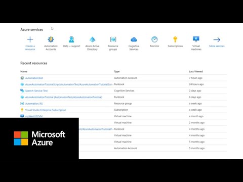Open AzureAutomationTutorialScript runbook link

[69, 84]
